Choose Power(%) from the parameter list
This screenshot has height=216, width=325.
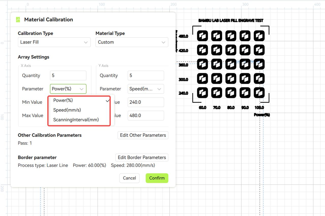pyautogui.click(x=81, y=100)
